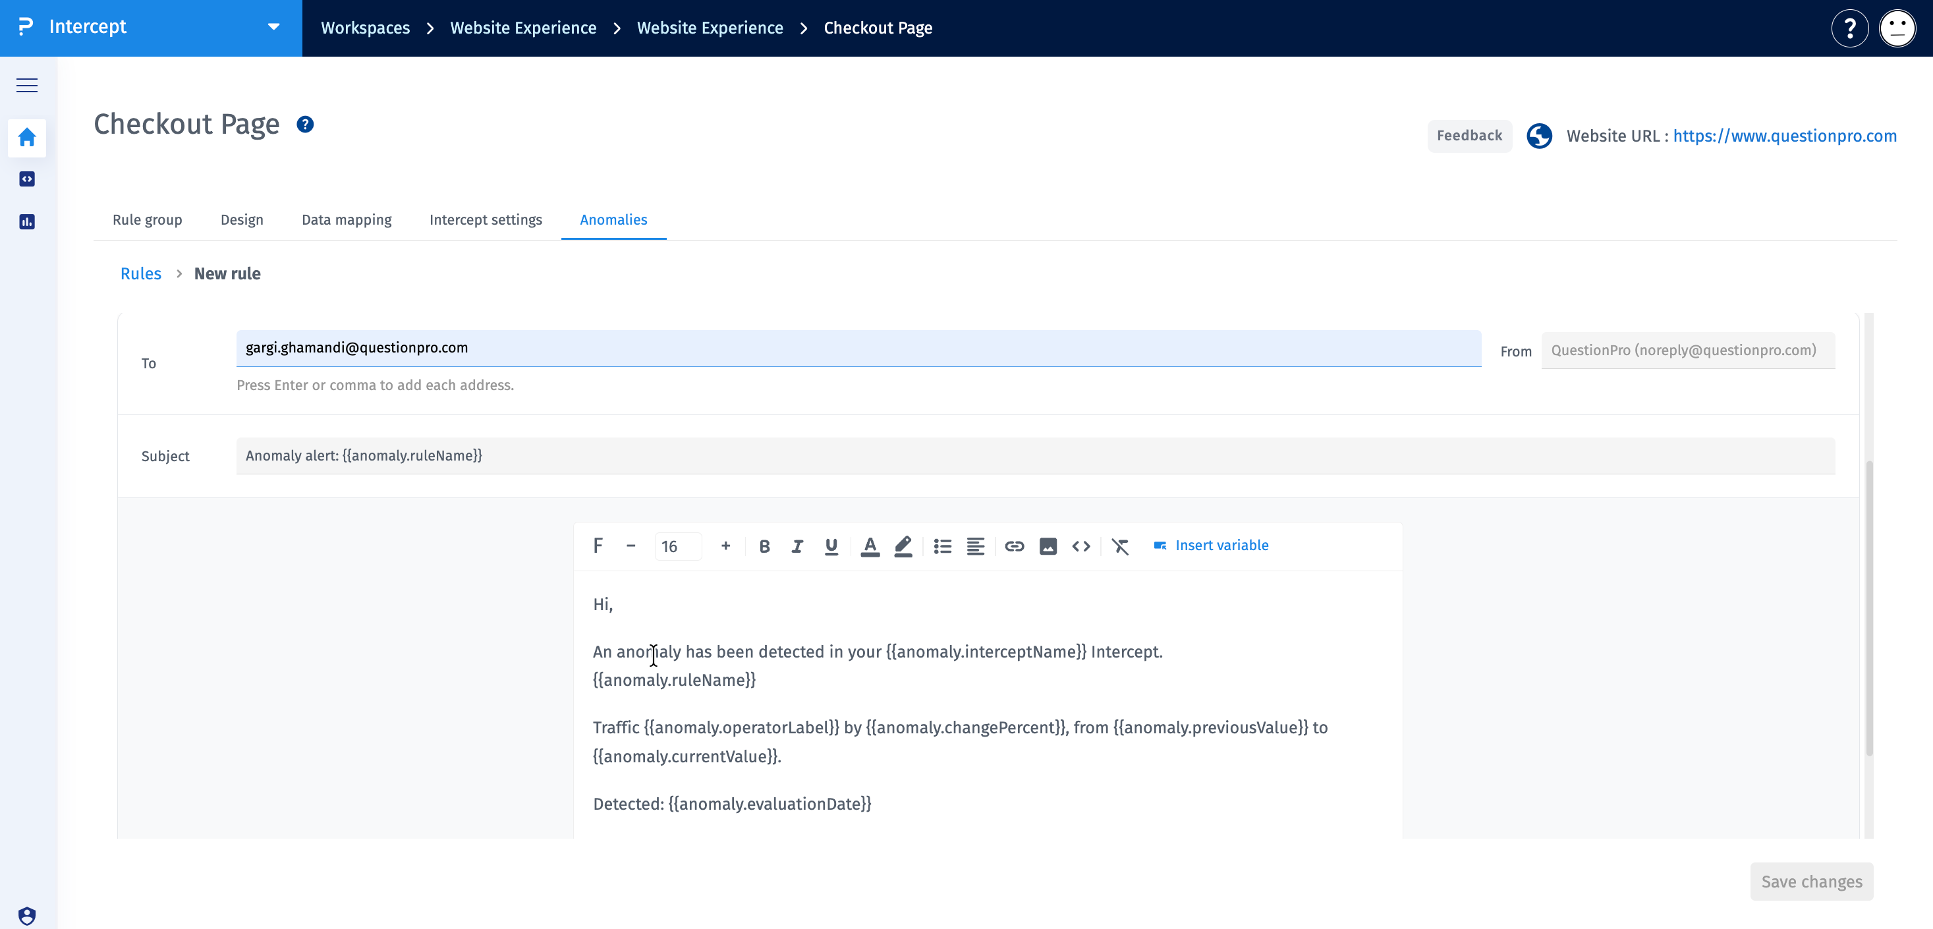Click the To email address field
Image resolution: width=1933 pixels, height=929 pixels.
858,348
